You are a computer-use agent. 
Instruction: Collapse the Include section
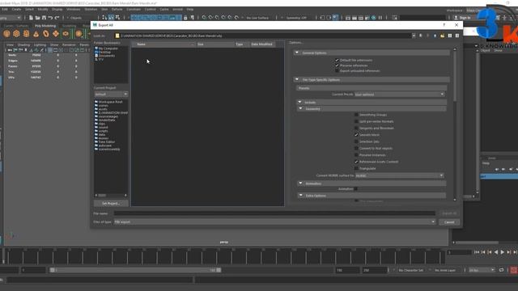point(300,103)
